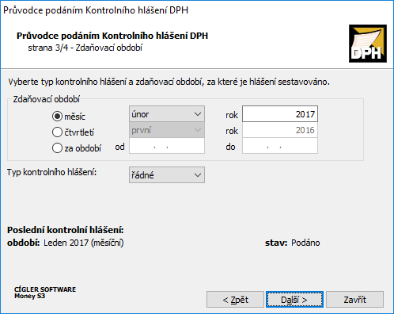Open the Typ kontrolního hlášení dropdown

(x=167, y=174)
